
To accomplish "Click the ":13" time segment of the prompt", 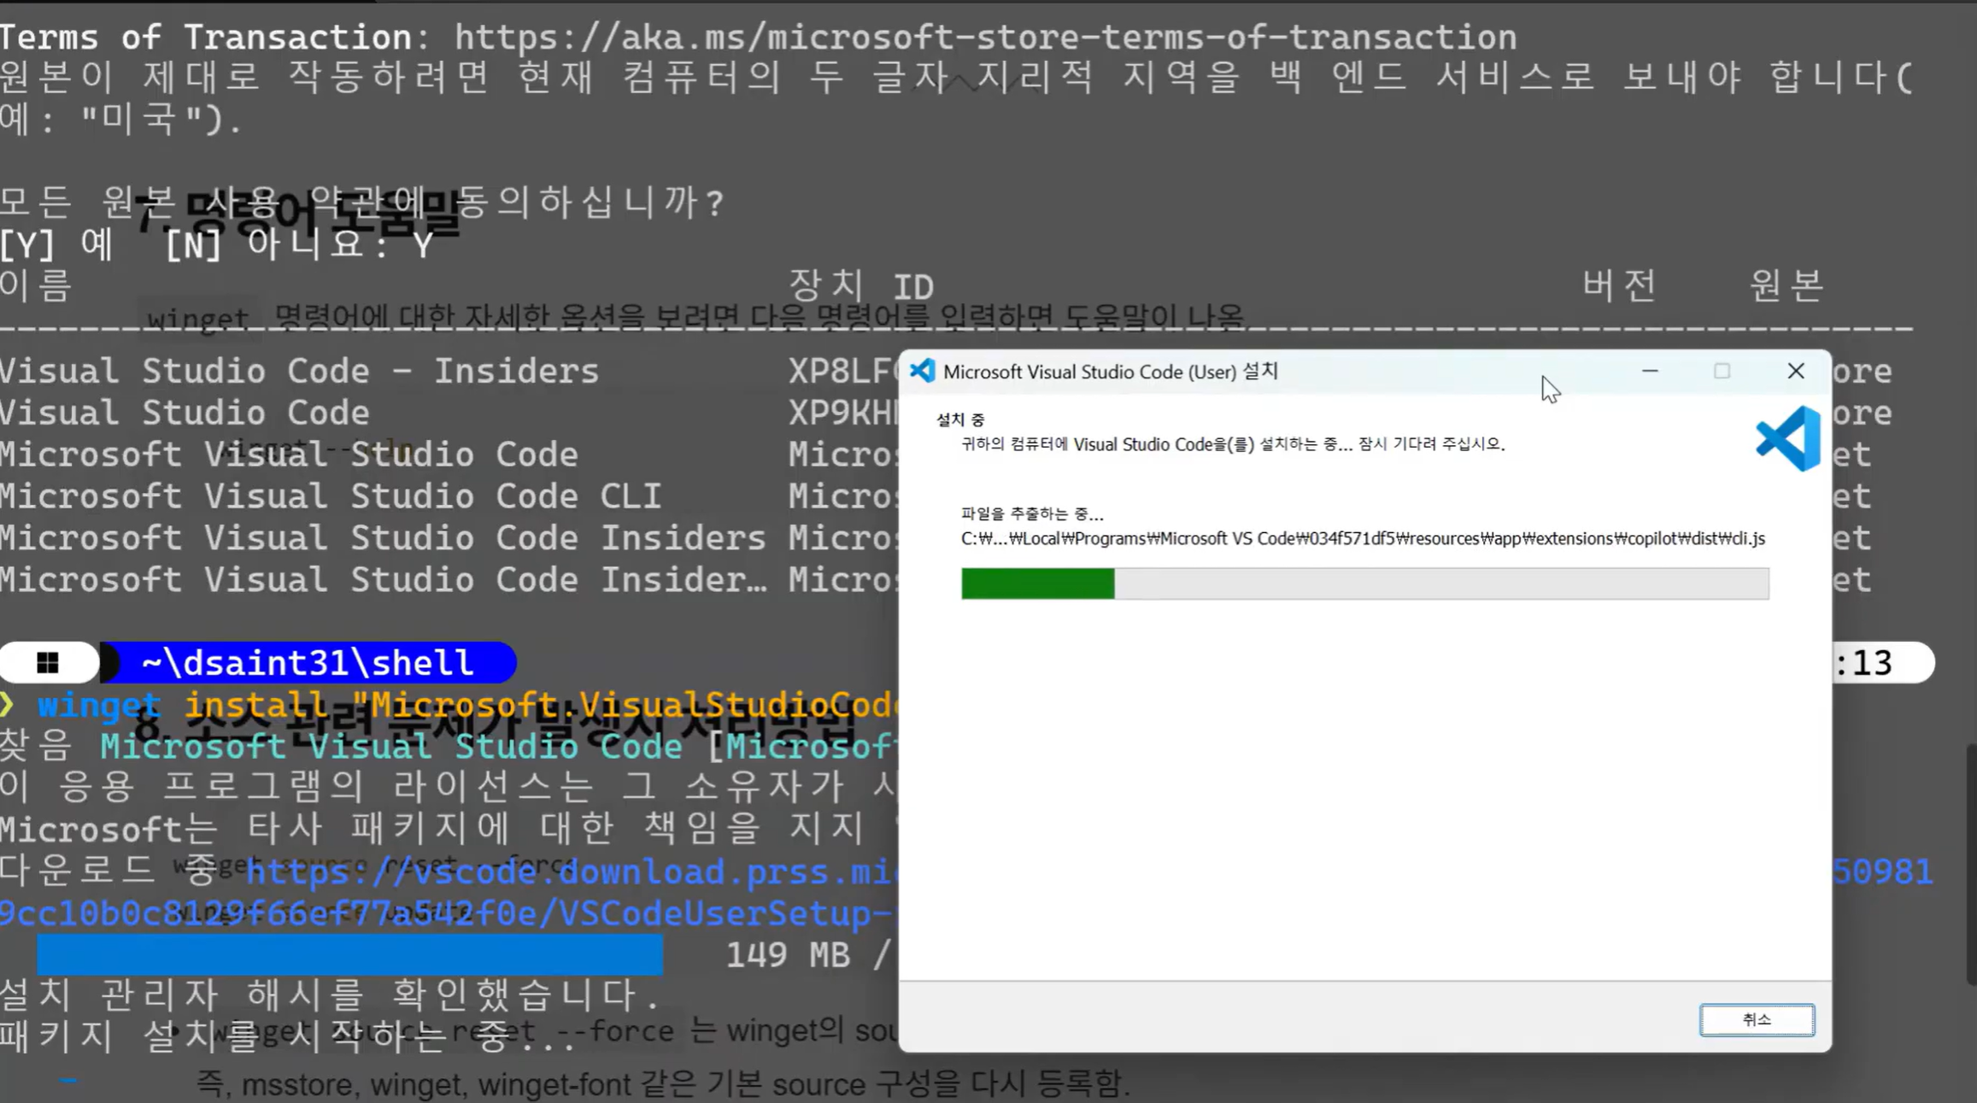I will [x=1863, y=663].
